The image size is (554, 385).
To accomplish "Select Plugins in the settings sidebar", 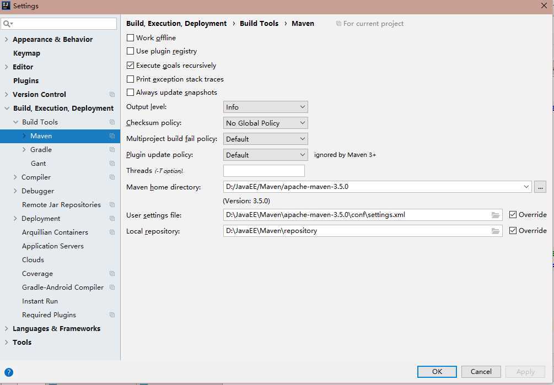I will click(x=26, y=80).
